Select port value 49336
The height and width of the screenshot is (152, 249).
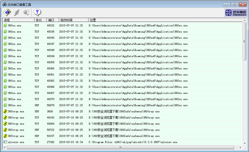[51, 32]
